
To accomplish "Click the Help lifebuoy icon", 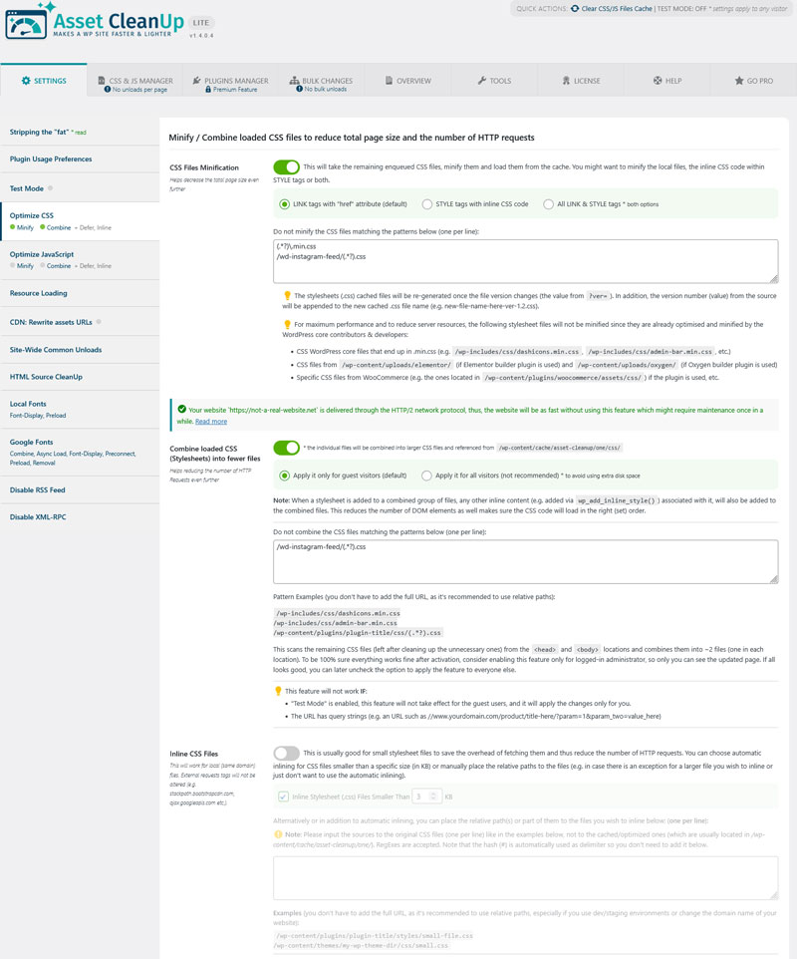I will point(658,81).
